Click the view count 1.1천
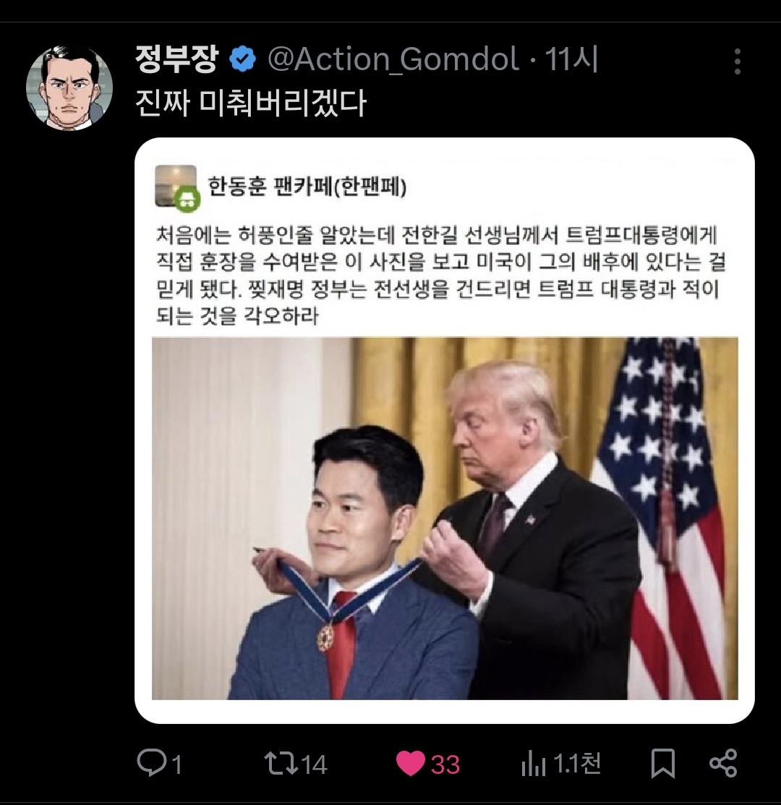 point(578,764)
